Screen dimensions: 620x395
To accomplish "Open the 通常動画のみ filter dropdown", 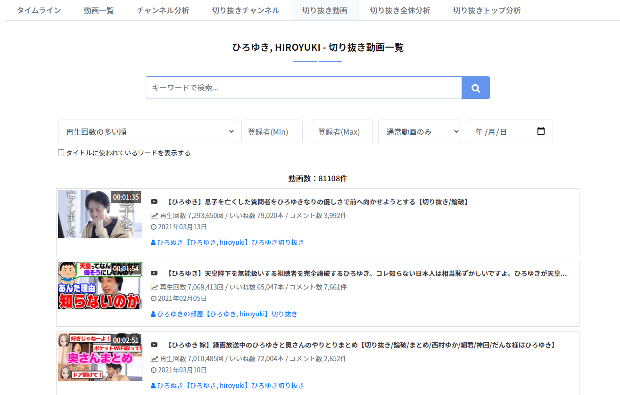I will pyautogui.click(x=420, y=131).
